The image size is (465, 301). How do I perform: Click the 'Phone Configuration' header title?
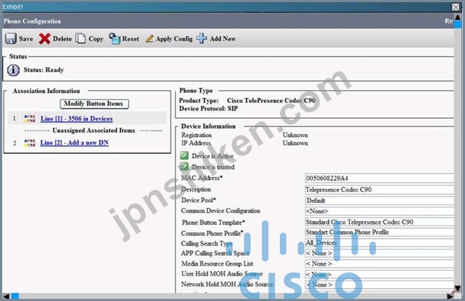click(x=32, y=21)
